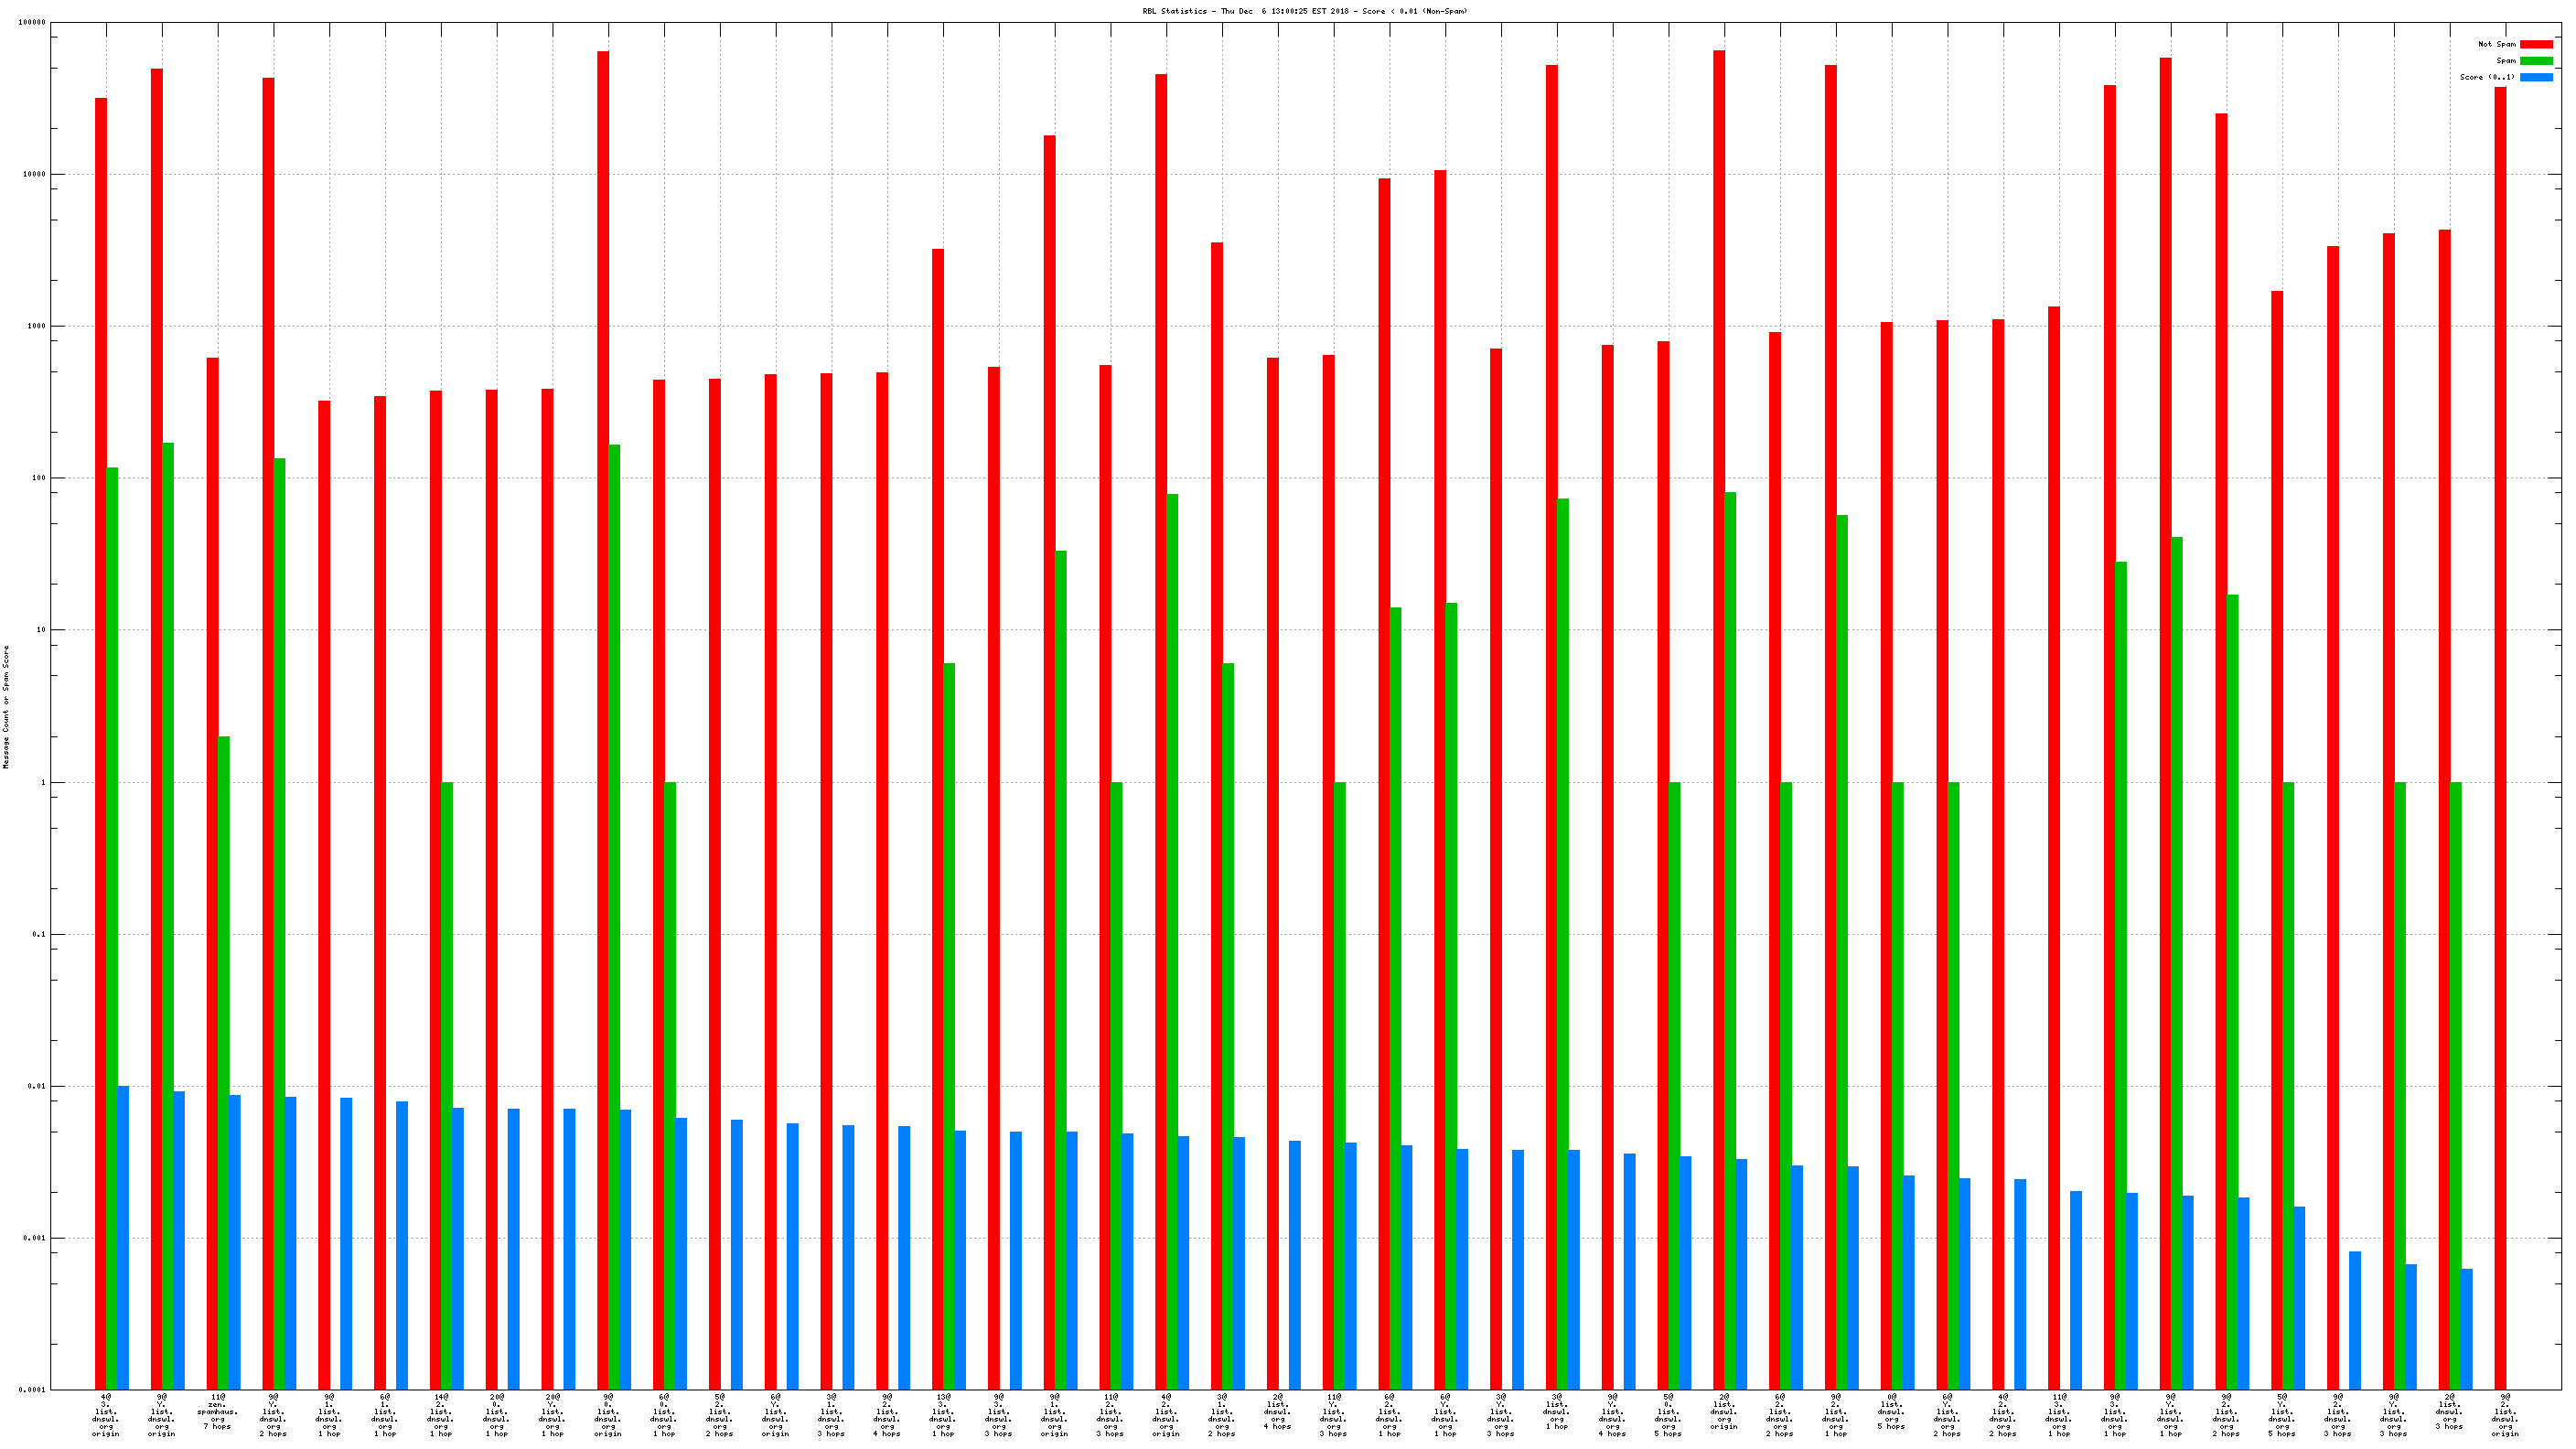Click the leftmost red Not Spam bar
The image size is (2576, 1449).
(x=100, y=700)
